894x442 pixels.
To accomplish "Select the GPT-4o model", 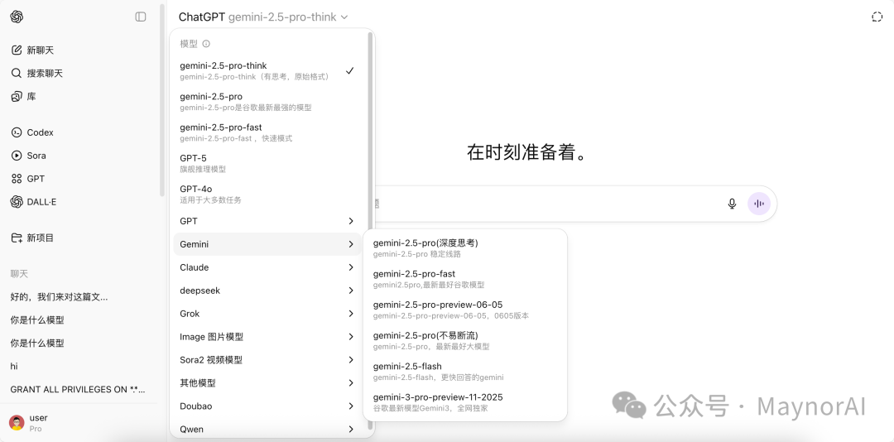I will point(267,194).
